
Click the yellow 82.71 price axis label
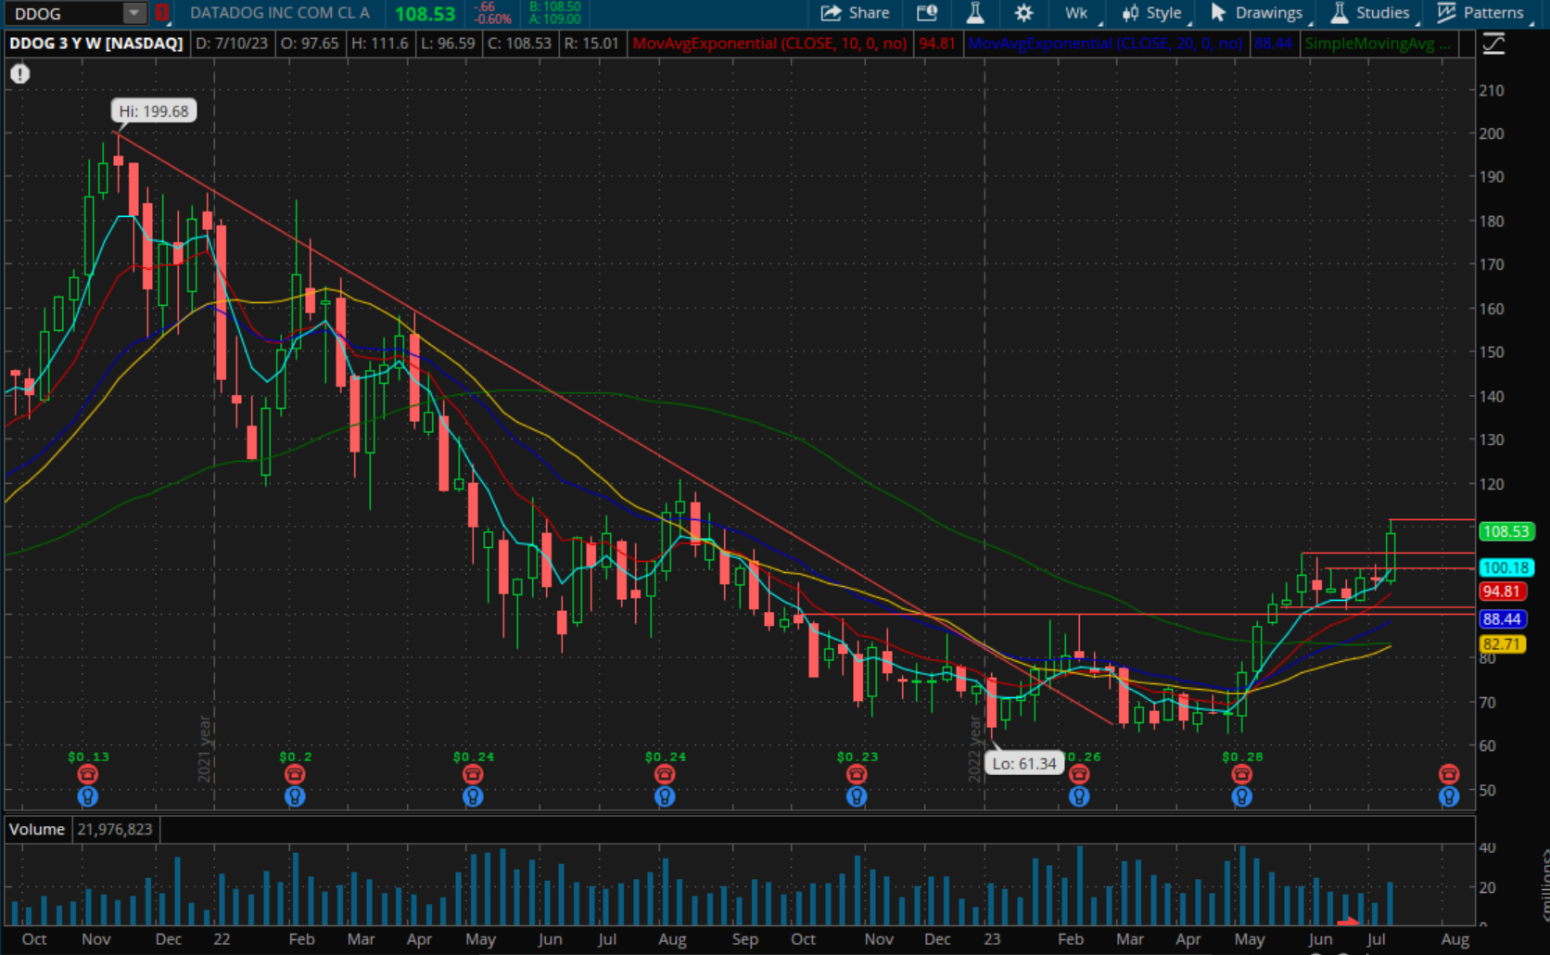coord(1502,644)
